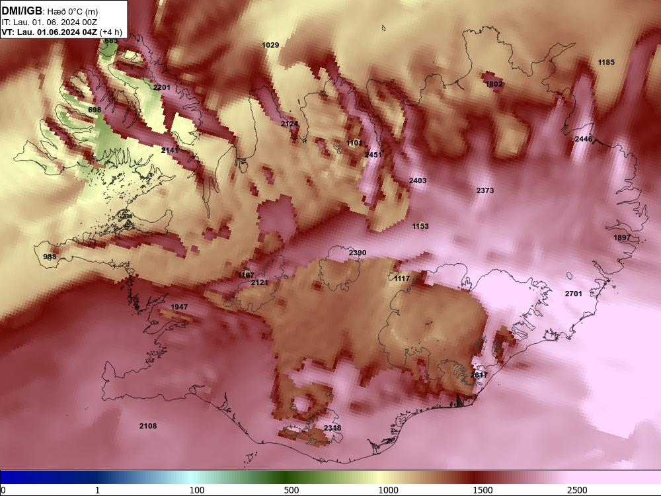Viewport: 661px width, 496px height.
Task: Click the 'VT: Lau. 01.06.2024 04Z' valid time line
Action: [50, 32]
